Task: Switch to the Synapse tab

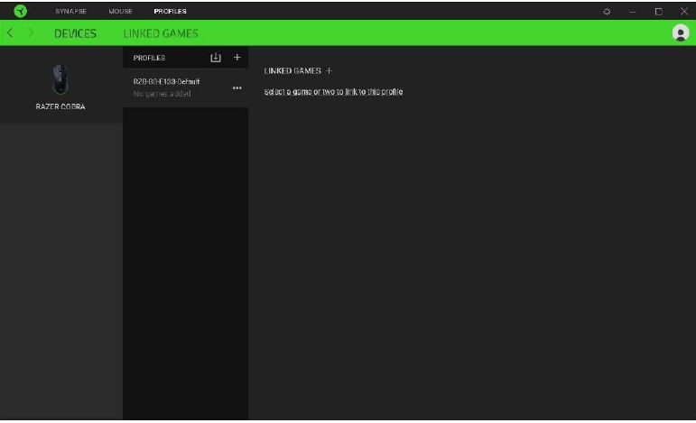Action: (70, 11)
